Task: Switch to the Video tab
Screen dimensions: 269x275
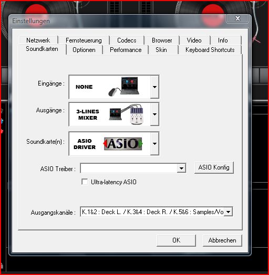Action: tap(194, 40)
